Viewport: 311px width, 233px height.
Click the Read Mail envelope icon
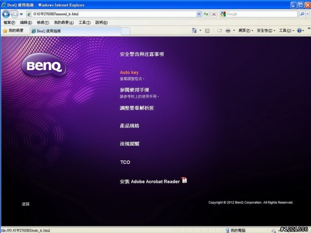[x=219, y=31]
